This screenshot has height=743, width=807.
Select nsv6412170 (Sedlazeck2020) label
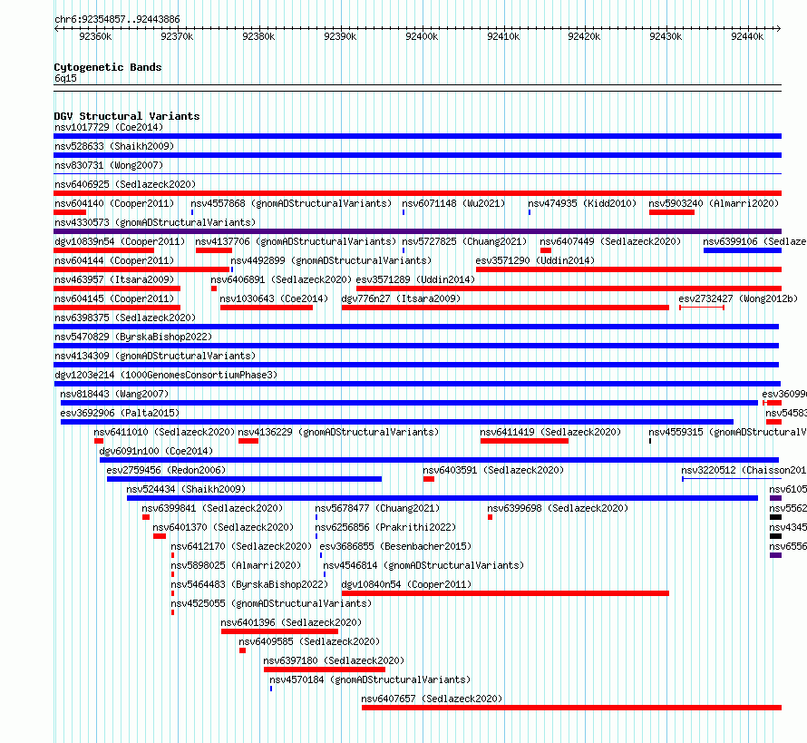coord(241,546)
